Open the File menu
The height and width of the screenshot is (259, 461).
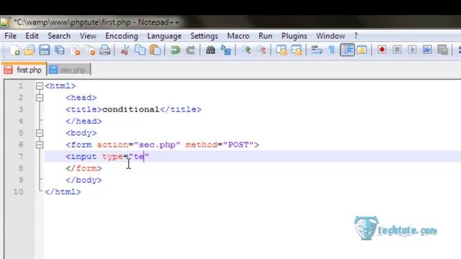(x=11, y=36)
